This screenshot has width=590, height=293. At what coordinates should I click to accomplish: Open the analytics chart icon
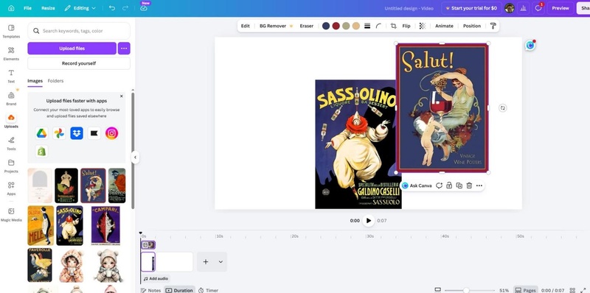523,8
